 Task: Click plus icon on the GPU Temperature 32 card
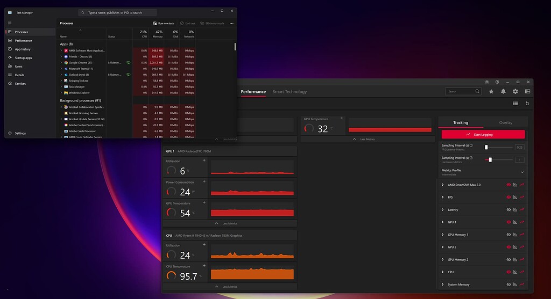coord(342,118)
